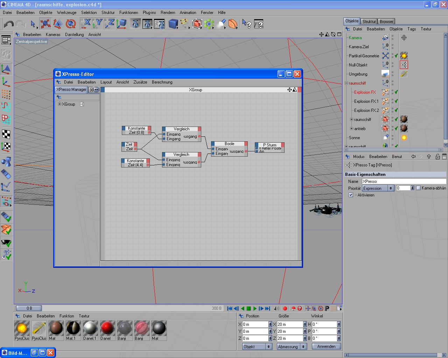The width and height of the screenshot is (448, 358).
Task: Expand the XGroup tree node
Action: (x=59, y=104)
